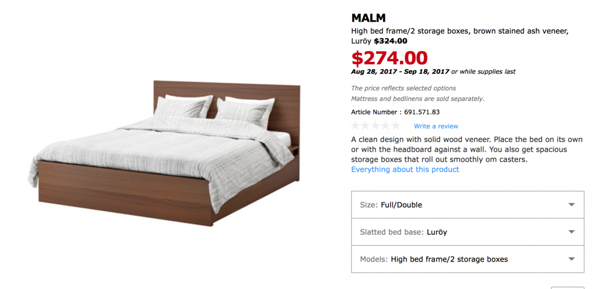
Task: Select the third rating star
Action: point(376,126)
